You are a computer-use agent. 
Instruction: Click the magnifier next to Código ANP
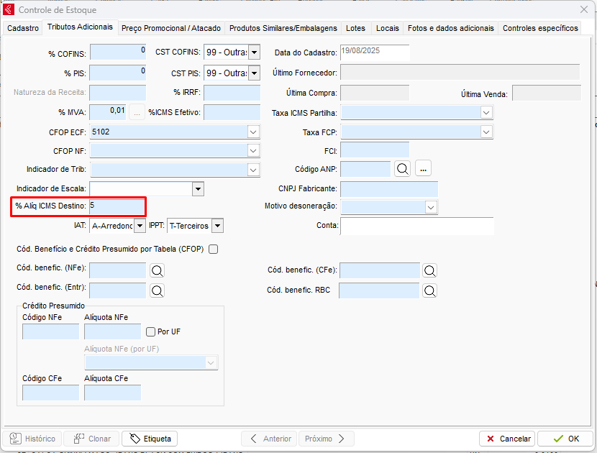pyautogui.click(x=403, y=168)
